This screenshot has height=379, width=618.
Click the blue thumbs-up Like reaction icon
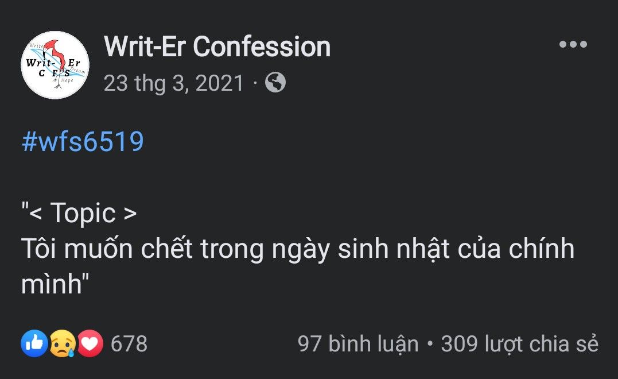34,343
